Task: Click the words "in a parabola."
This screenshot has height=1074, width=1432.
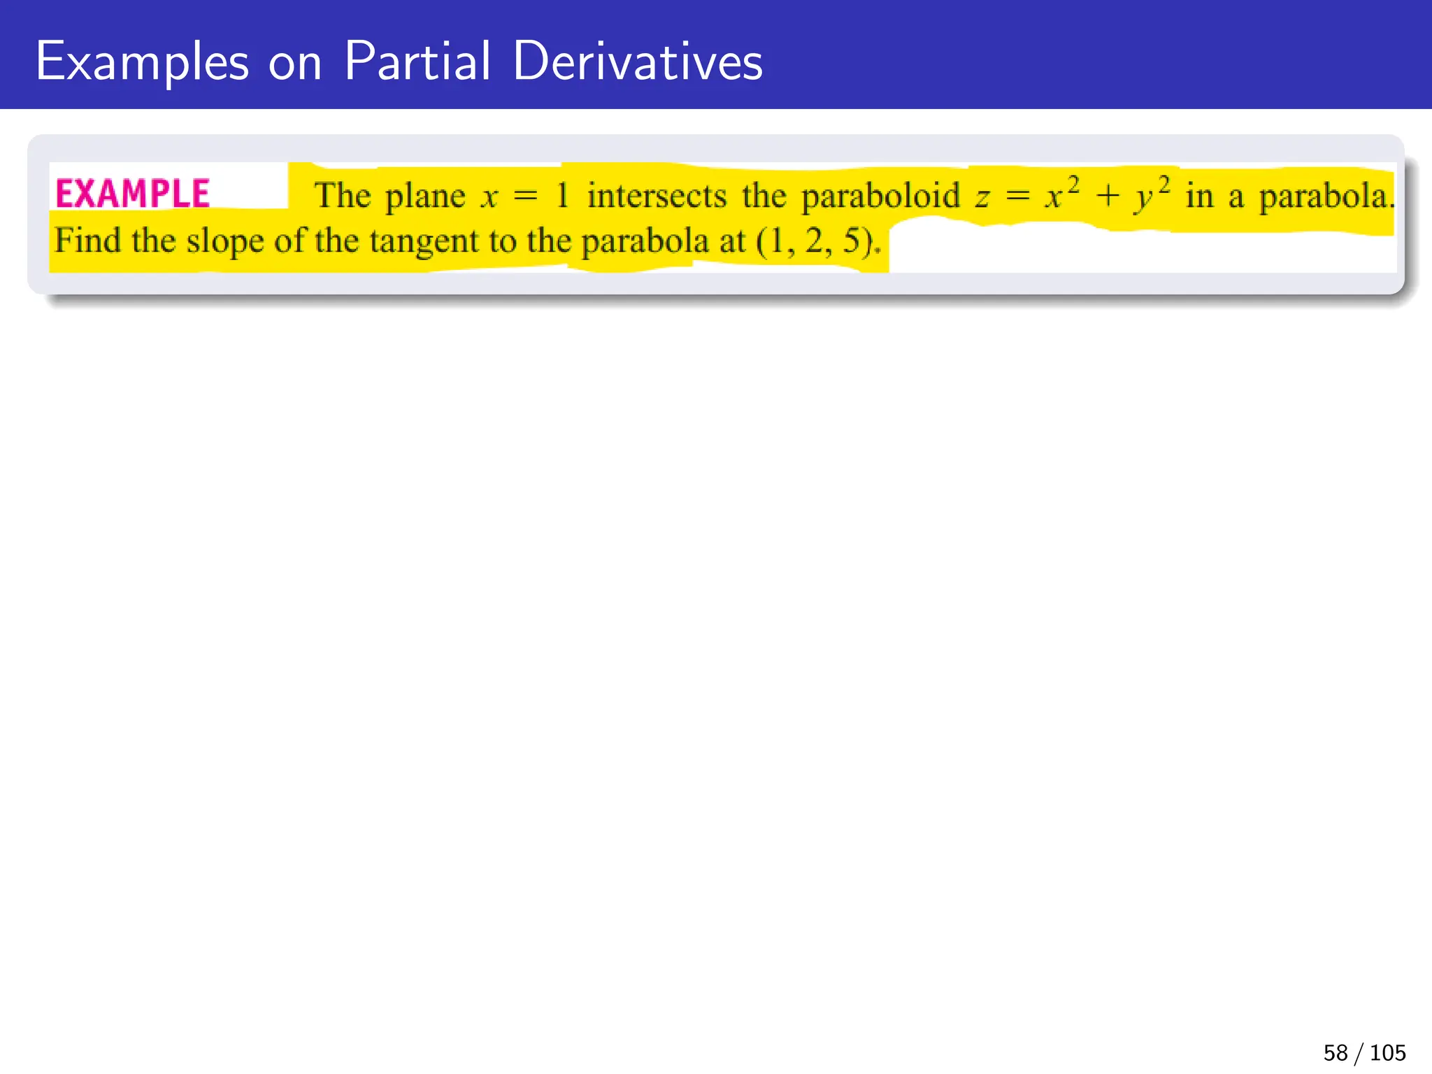Action: (1290, 196)
